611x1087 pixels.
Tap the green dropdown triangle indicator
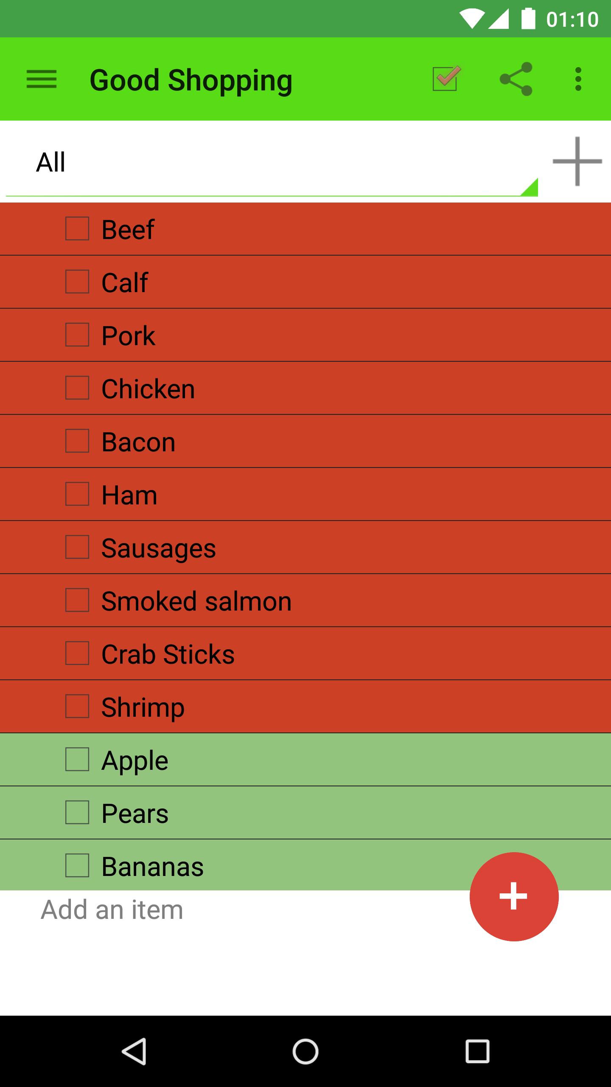click(x=530, y=187)
